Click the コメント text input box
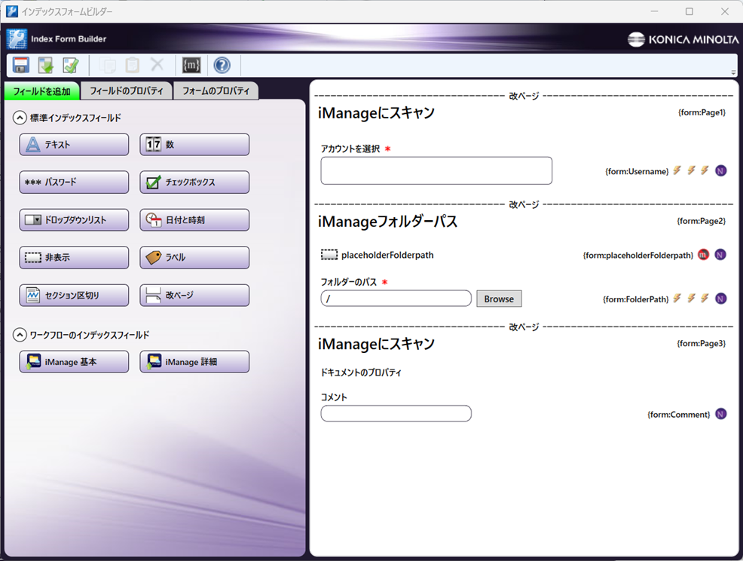Screen dimensions: 743x561 point(396,413)
